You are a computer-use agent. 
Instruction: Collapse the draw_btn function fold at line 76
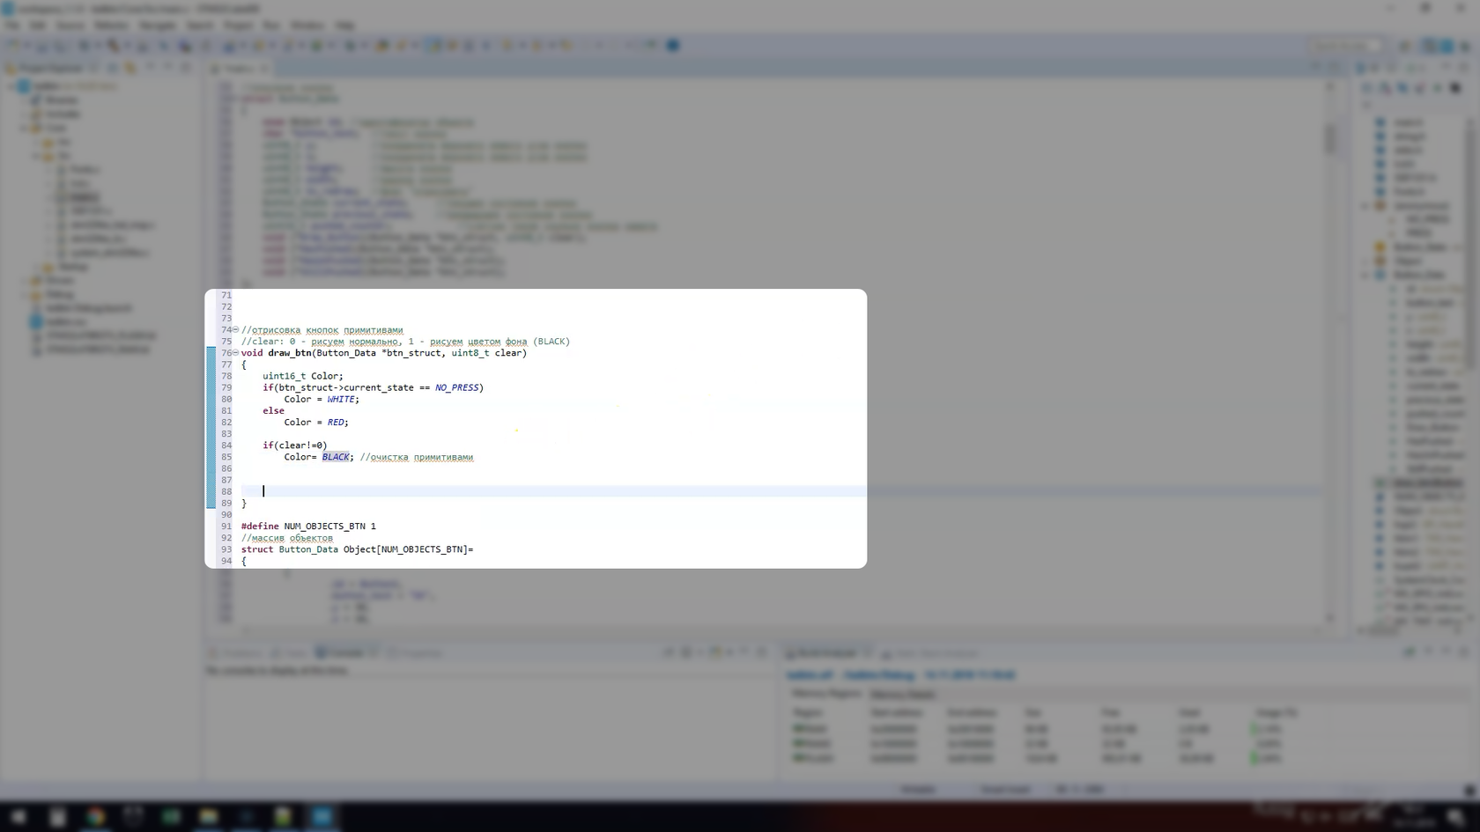point(235,353)
